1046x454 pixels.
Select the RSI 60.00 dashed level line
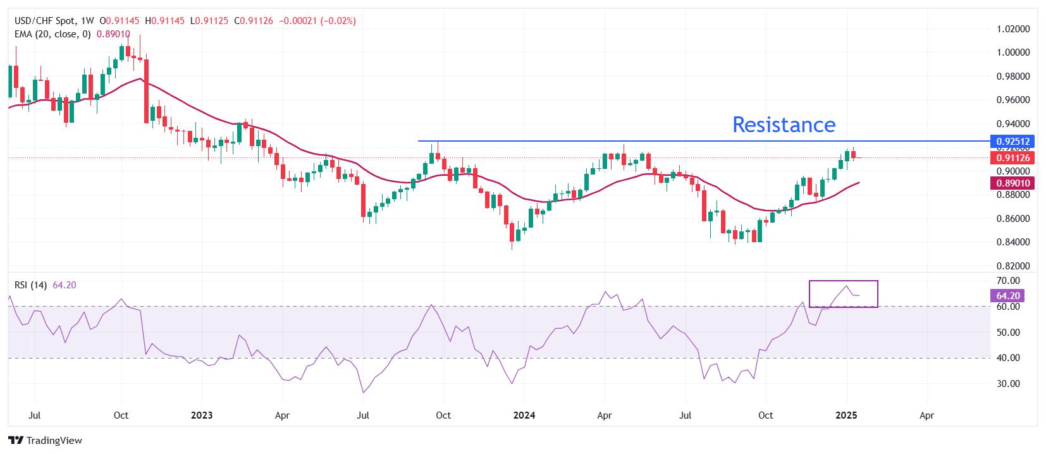(498, 307)
